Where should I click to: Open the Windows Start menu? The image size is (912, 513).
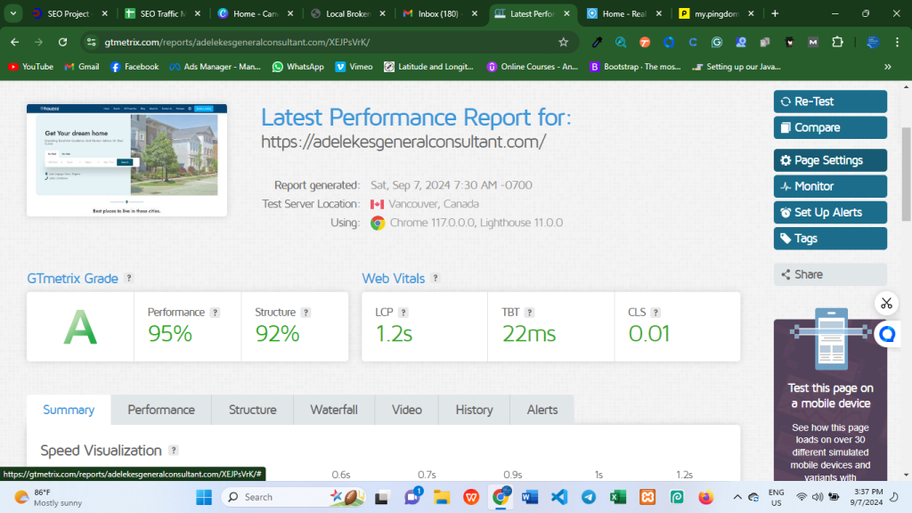(204, 497)
